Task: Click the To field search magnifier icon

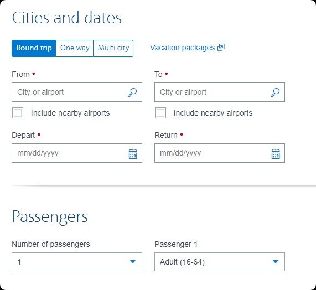Action: pyautogui.click(x=275, y=92)
